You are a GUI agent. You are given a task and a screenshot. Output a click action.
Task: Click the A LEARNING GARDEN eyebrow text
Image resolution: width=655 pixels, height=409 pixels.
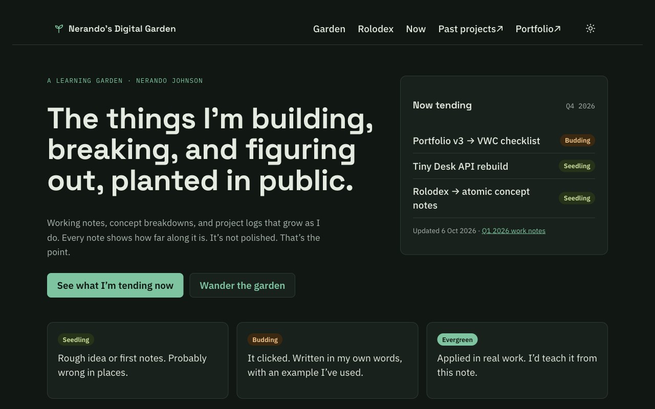point(125,81)
